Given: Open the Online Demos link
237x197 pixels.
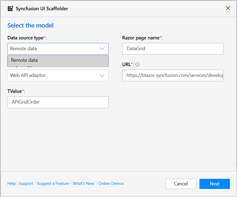Looking at the screenshot, I should [x=111, y=184].
